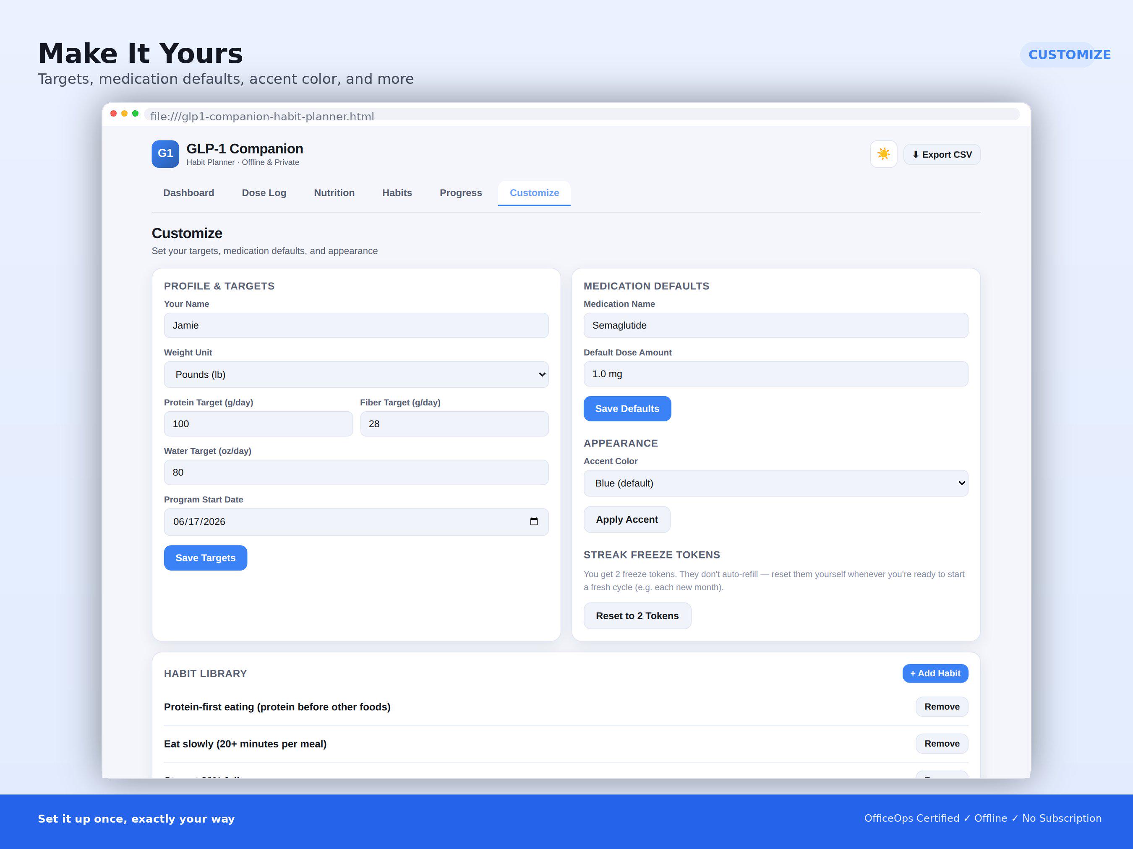1133x849 pixels.
Task: Click the Medication Name field with Semaglutide
Action: tap(775, 325)
